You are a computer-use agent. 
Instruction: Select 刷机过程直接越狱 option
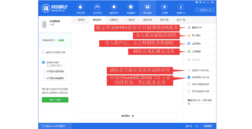point(189,84)
